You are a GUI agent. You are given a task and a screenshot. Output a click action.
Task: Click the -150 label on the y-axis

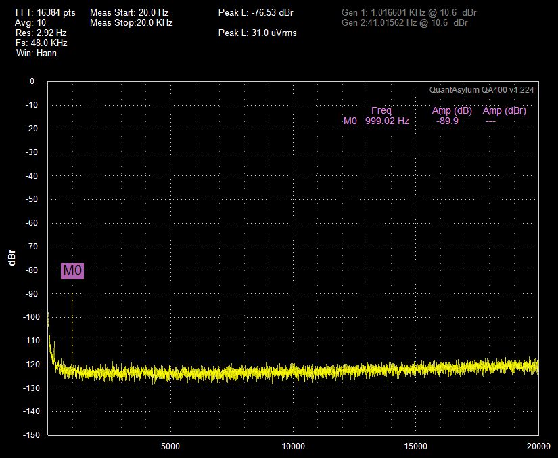pyautogui.click(x=31, y=435)
